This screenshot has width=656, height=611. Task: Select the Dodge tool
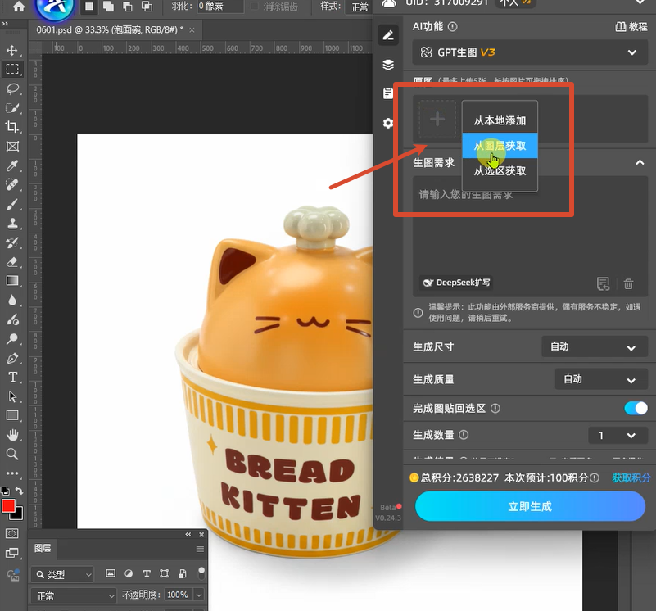click(12, 319)
